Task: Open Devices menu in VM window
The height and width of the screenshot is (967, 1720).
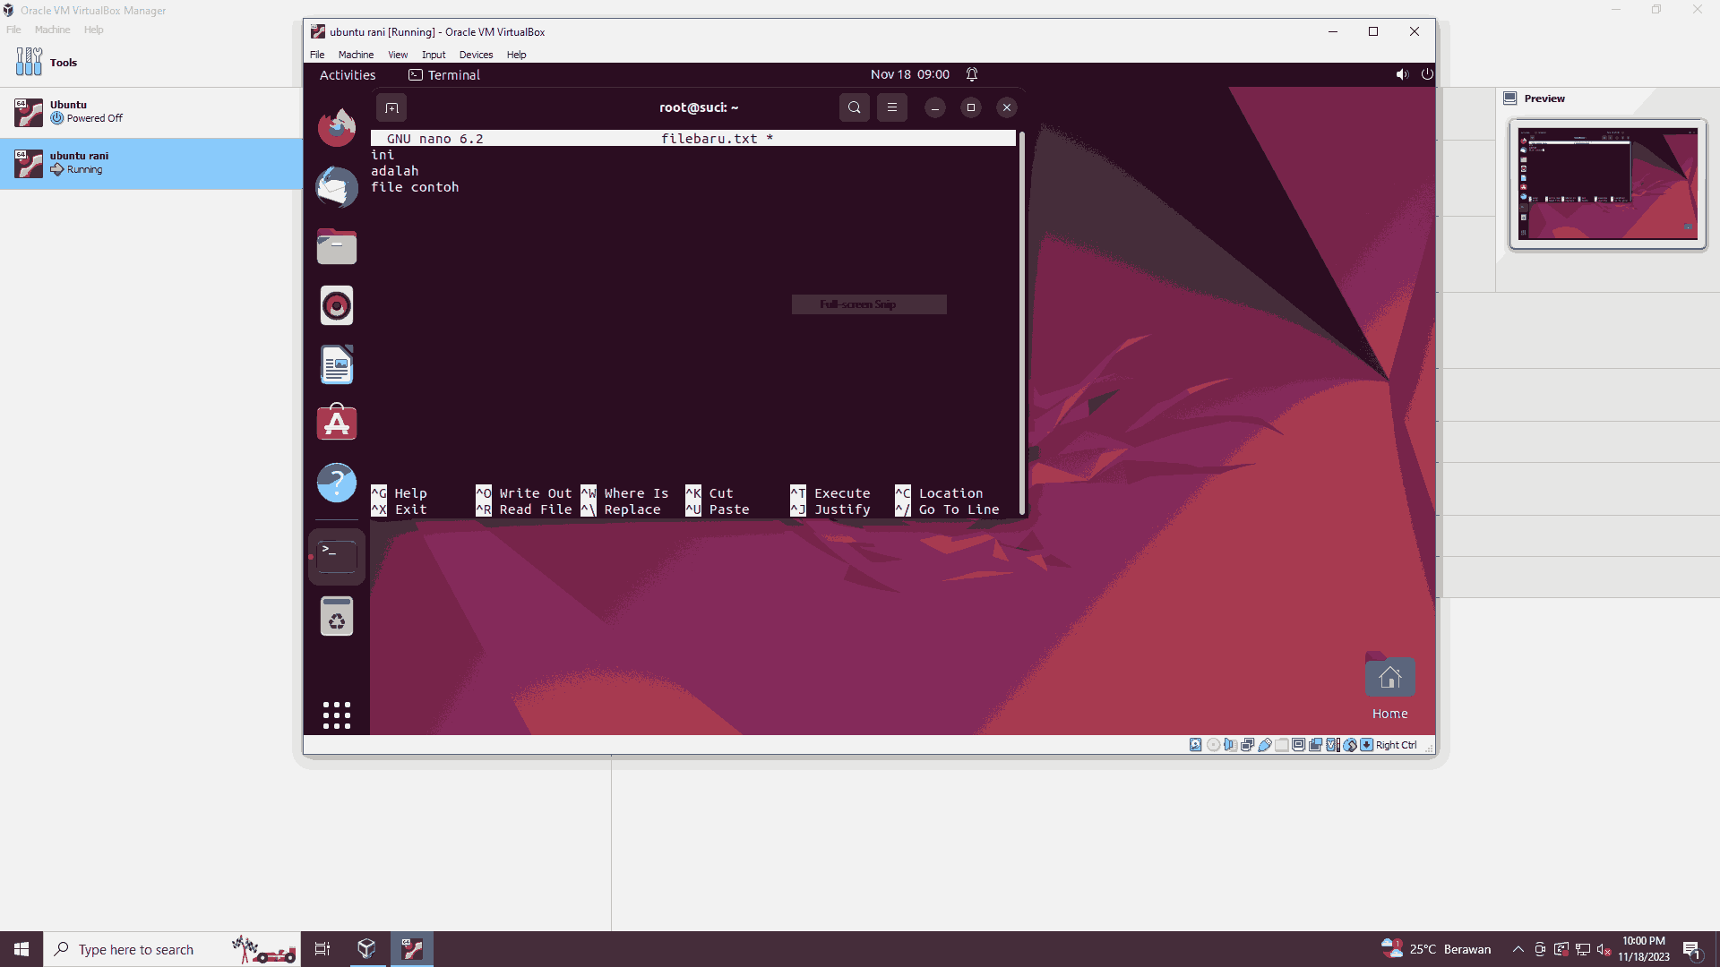Action: pyautogui.click(x=476, y=55)
